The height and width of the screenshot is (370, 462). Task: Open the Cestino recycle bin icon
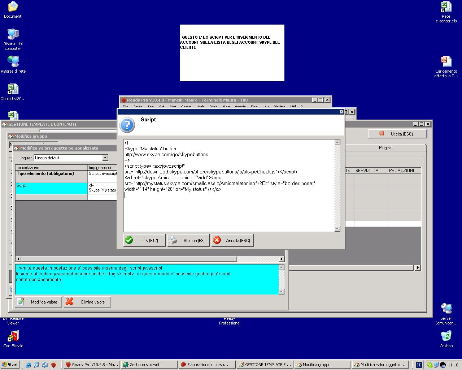pyautogui.click(x=446, y=339)
